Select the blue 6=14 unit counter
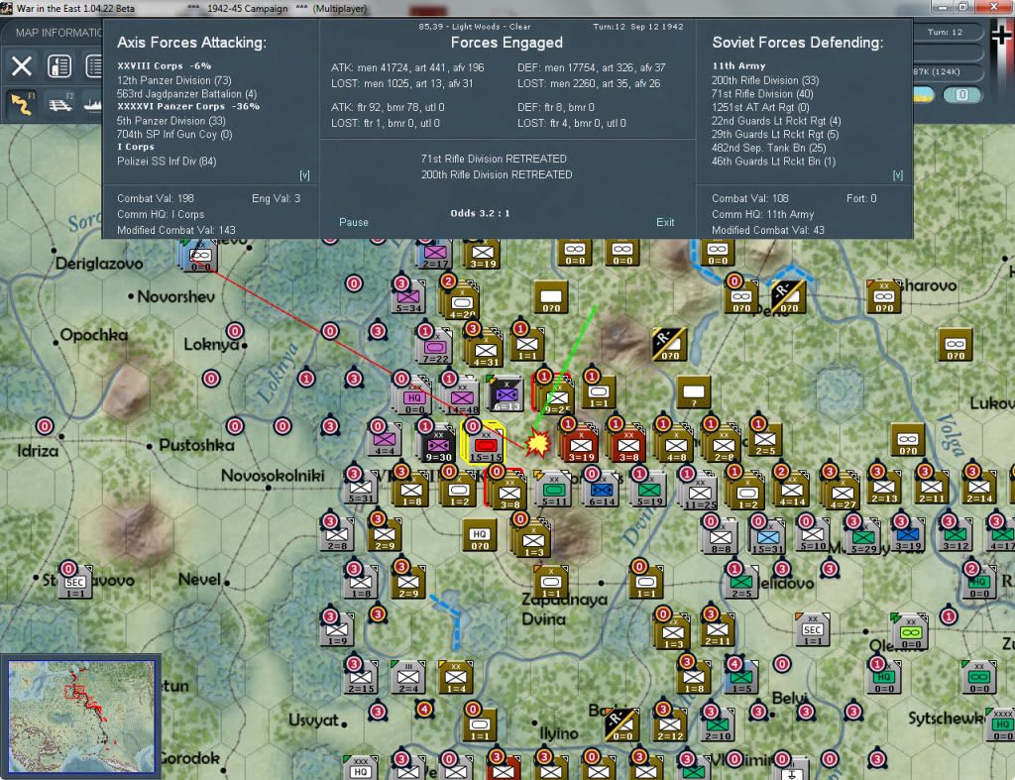Image resolution: width=1015 pixels, height=780 pixels. pos(602,490)
